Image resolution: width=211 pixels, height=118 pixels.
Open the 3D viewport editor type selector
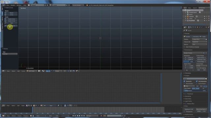tap(4, 71)
